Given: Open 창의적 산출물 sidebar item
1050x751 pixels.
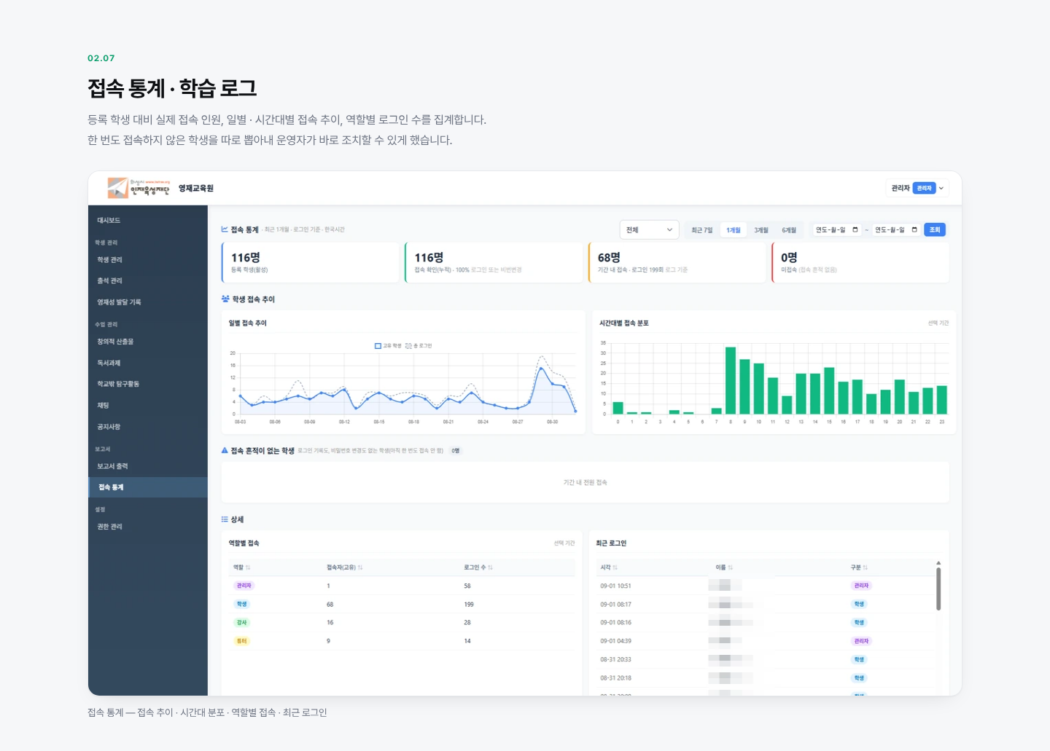Looking at the screenshot, I should (148, 341).
